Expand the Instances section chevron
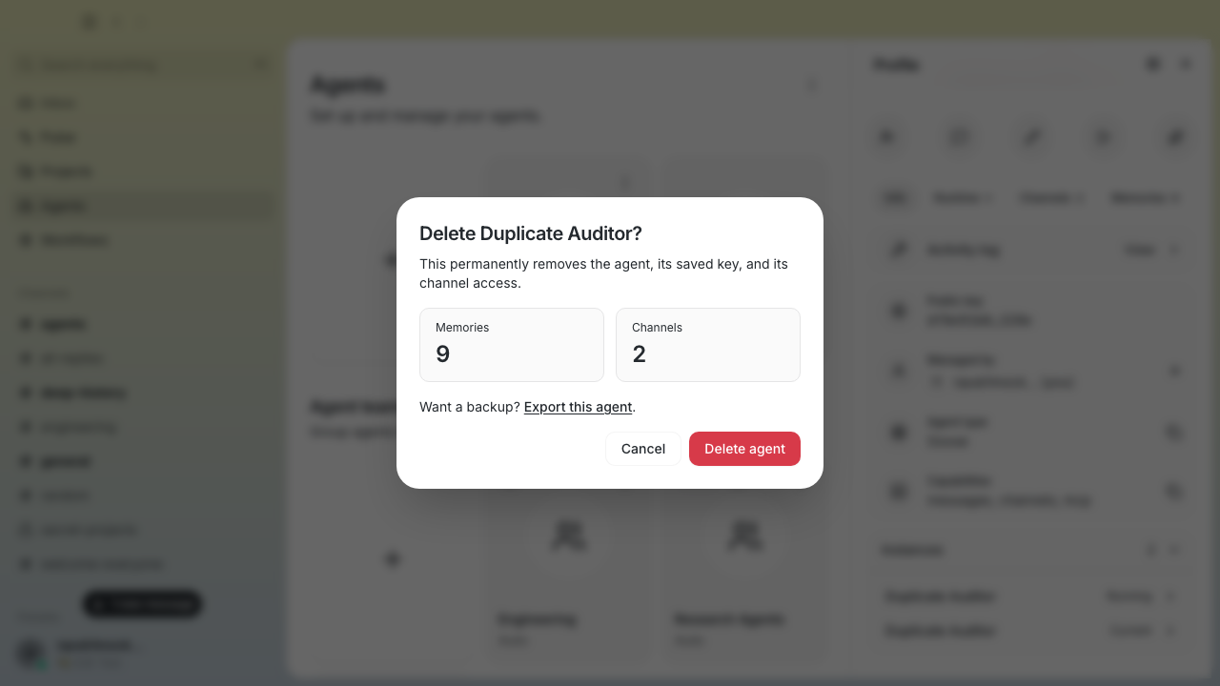Viewport: 1220px width, 686px height. [x=1174, y=550]
